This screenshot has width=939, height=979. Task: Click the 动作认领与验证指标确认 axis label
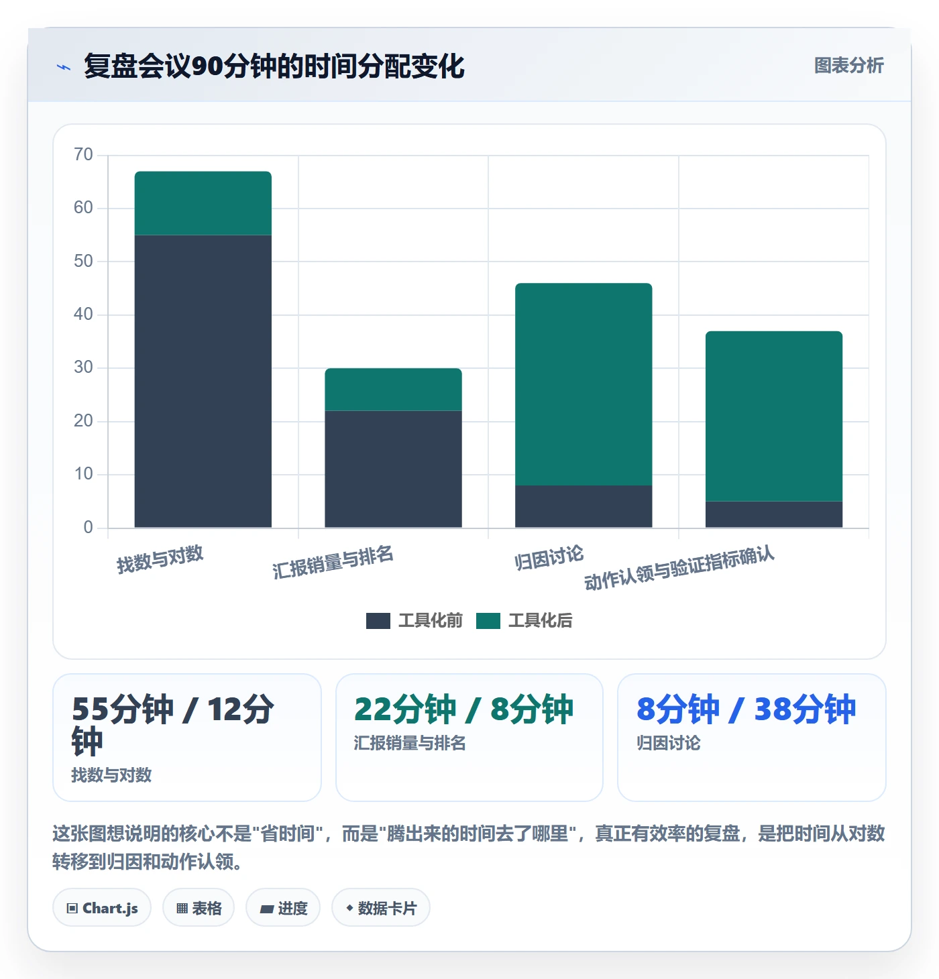pyautogui.click(x=679, y=567)
